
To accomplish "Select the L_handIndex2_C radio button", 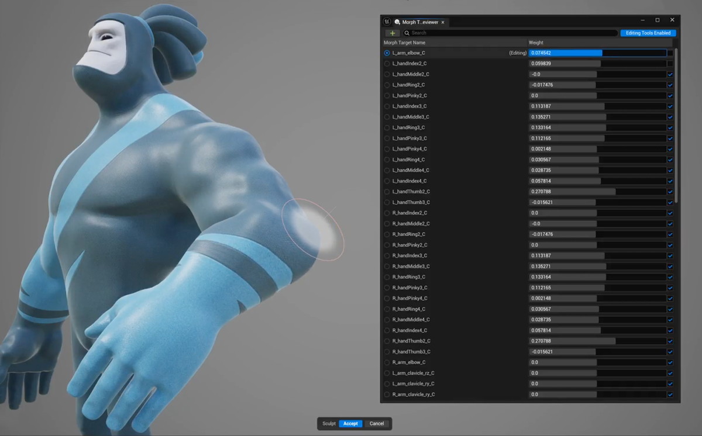I will (x=387, y=64).
